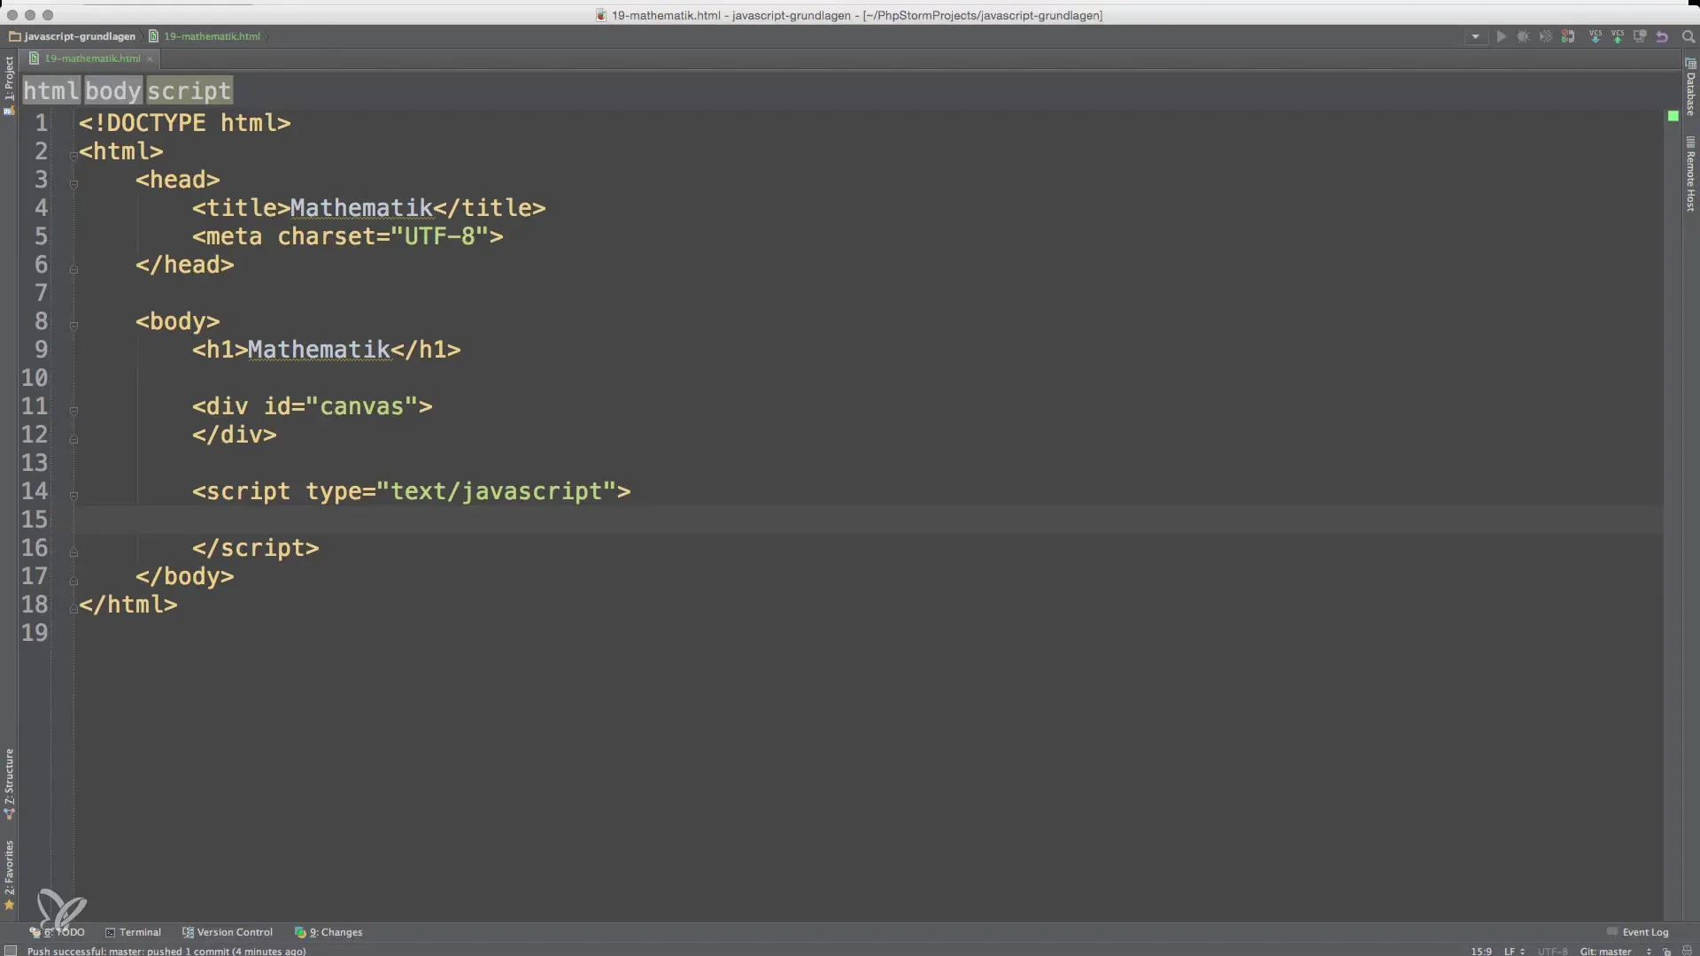The image size is (1700, 956).
Task: Open the Remote Host tool window
Action: pos(1690,173)
